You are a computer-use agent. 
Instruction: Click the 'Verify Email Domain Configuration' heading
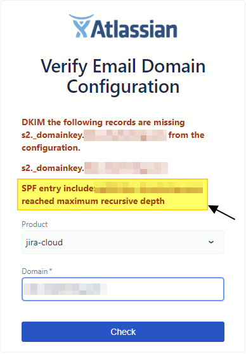tap(123, 76)
